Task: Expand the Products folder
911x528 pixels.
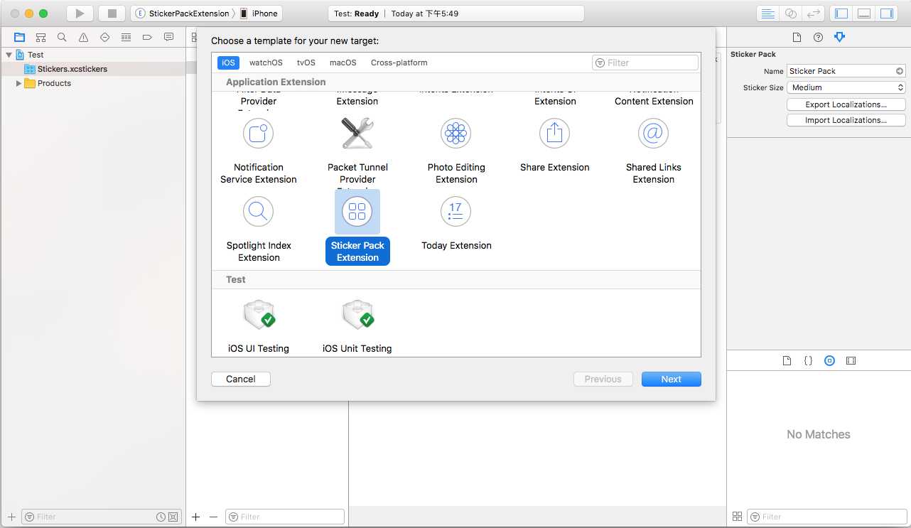Action: click(18, 83)
